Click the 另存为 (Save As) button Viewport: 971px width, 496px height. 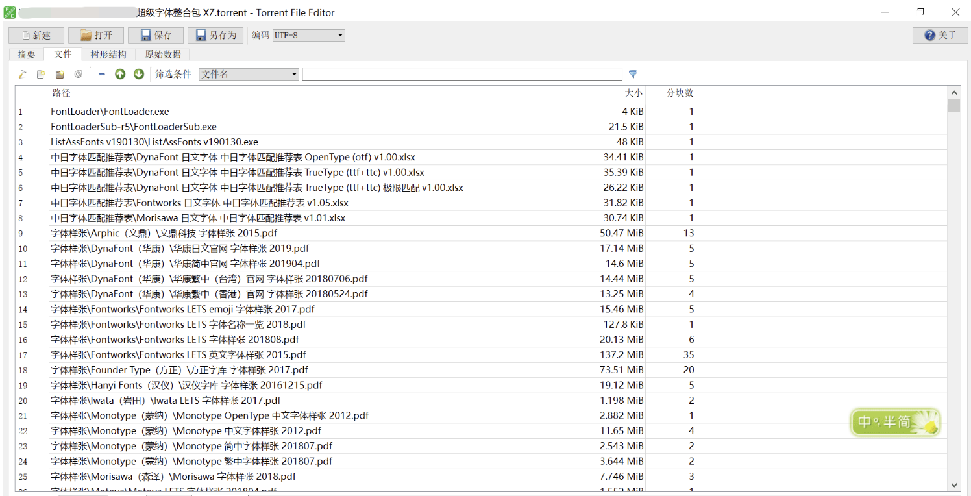click(215, 35)
